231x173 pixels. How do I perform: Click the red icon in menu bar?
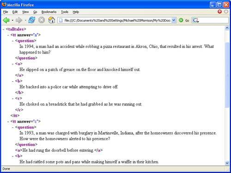(219, 12)
